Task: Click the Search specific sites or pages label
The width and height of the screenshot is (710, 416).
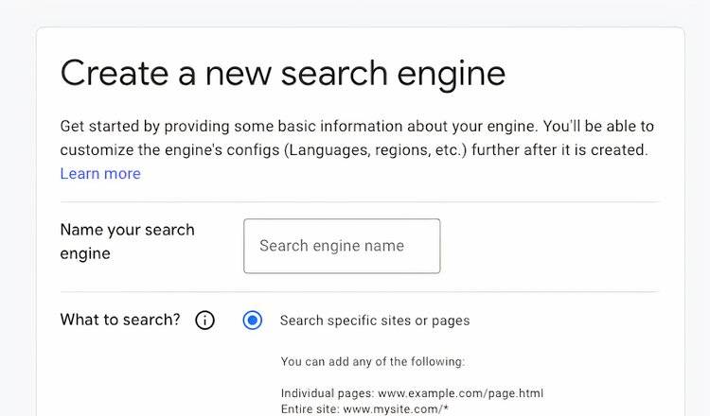Action: [x=375, y=321]
